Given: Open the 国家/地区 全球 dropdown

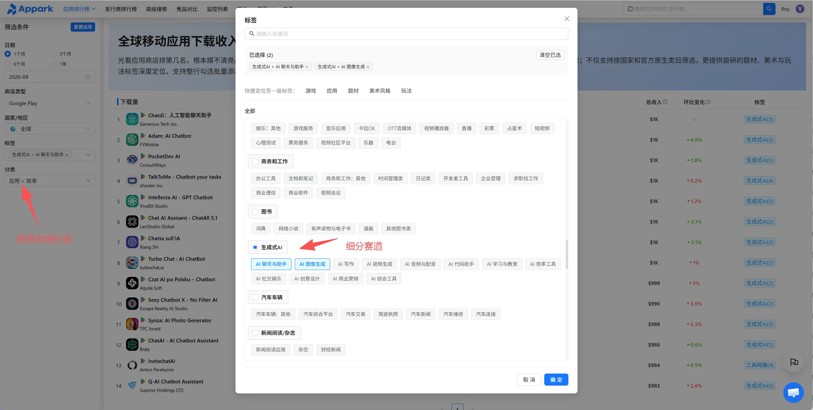Looking at the screenshot, I should point(50,129).
